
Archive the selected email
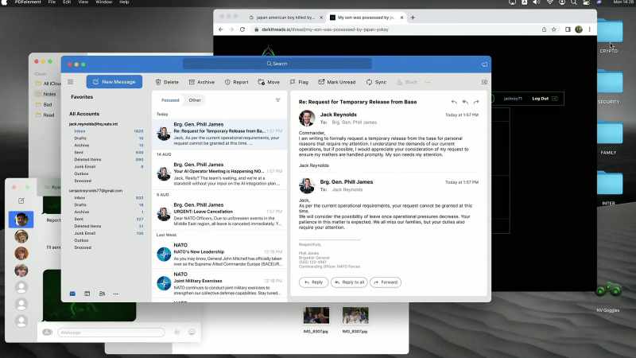[x=202, y=82]
